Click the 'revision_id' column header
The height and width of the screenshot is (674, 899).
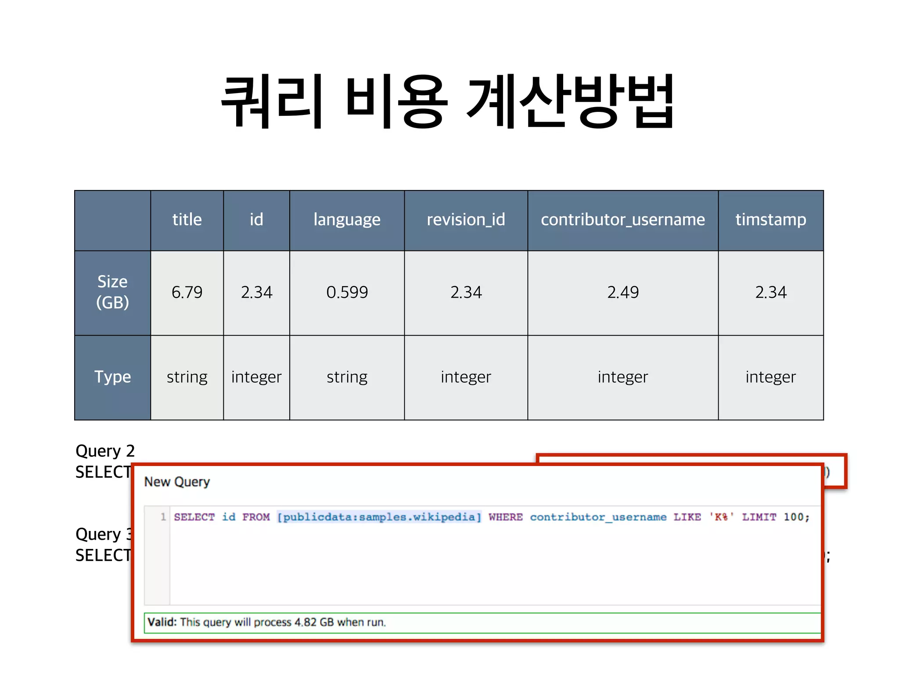466,220
